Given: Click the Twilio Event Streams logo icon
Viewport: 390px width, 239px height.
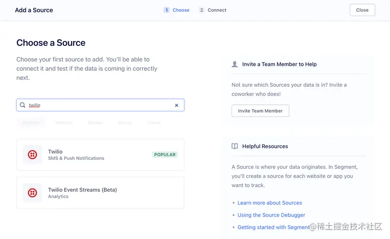Looking at the screenshot, I should point(32,193).
